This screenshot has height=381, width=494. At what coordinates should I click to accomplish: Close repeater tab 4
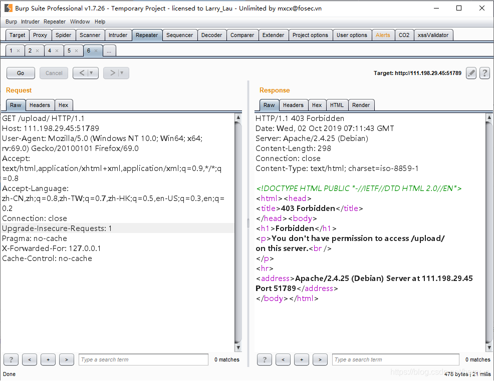57,50
